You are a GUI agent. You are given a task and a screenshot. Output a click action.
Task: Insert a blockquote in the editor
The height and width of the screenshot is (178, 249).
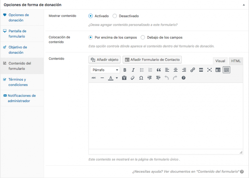(159, 70)
